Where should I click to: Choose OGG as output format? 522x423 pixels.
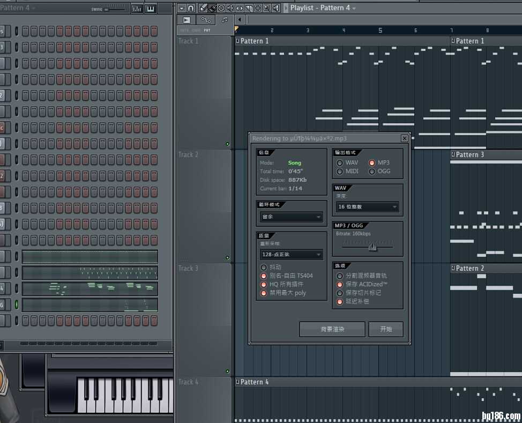[x=372, y=172]
